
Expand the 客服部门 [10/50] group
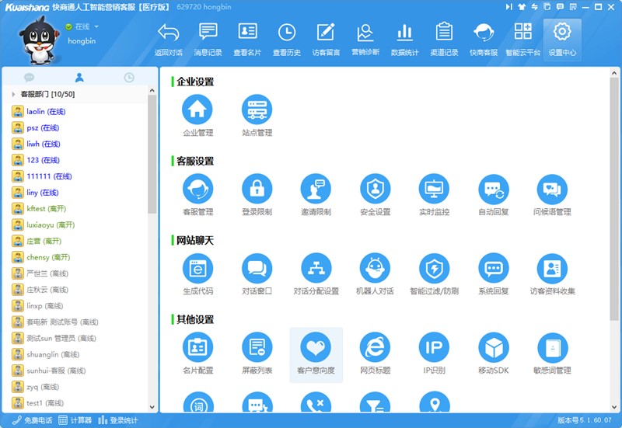coord(13,94)
